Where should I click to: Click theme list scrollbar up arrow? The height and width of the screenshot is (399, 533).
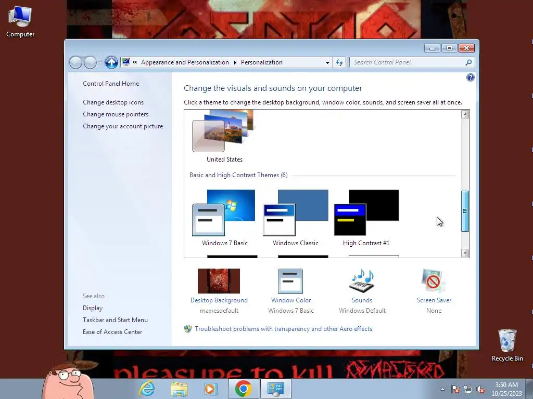click(x=465, y=114)
